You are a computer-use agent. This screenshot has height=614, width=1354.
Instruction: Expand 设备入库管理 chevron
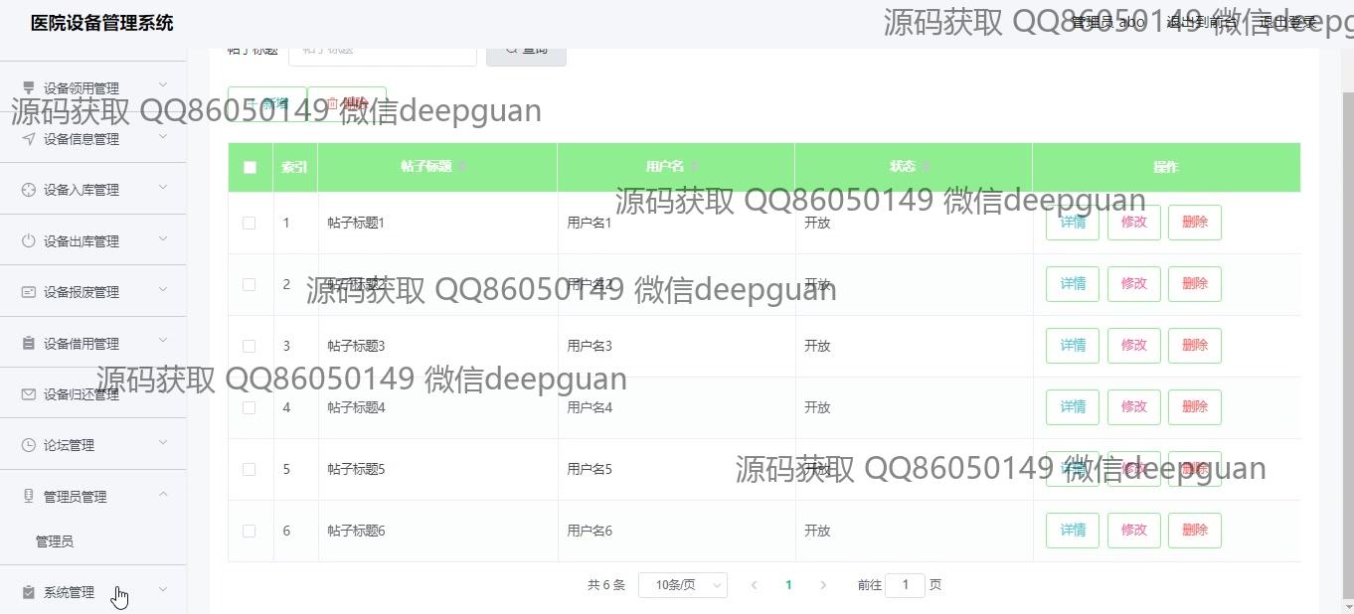pos(163,187)
